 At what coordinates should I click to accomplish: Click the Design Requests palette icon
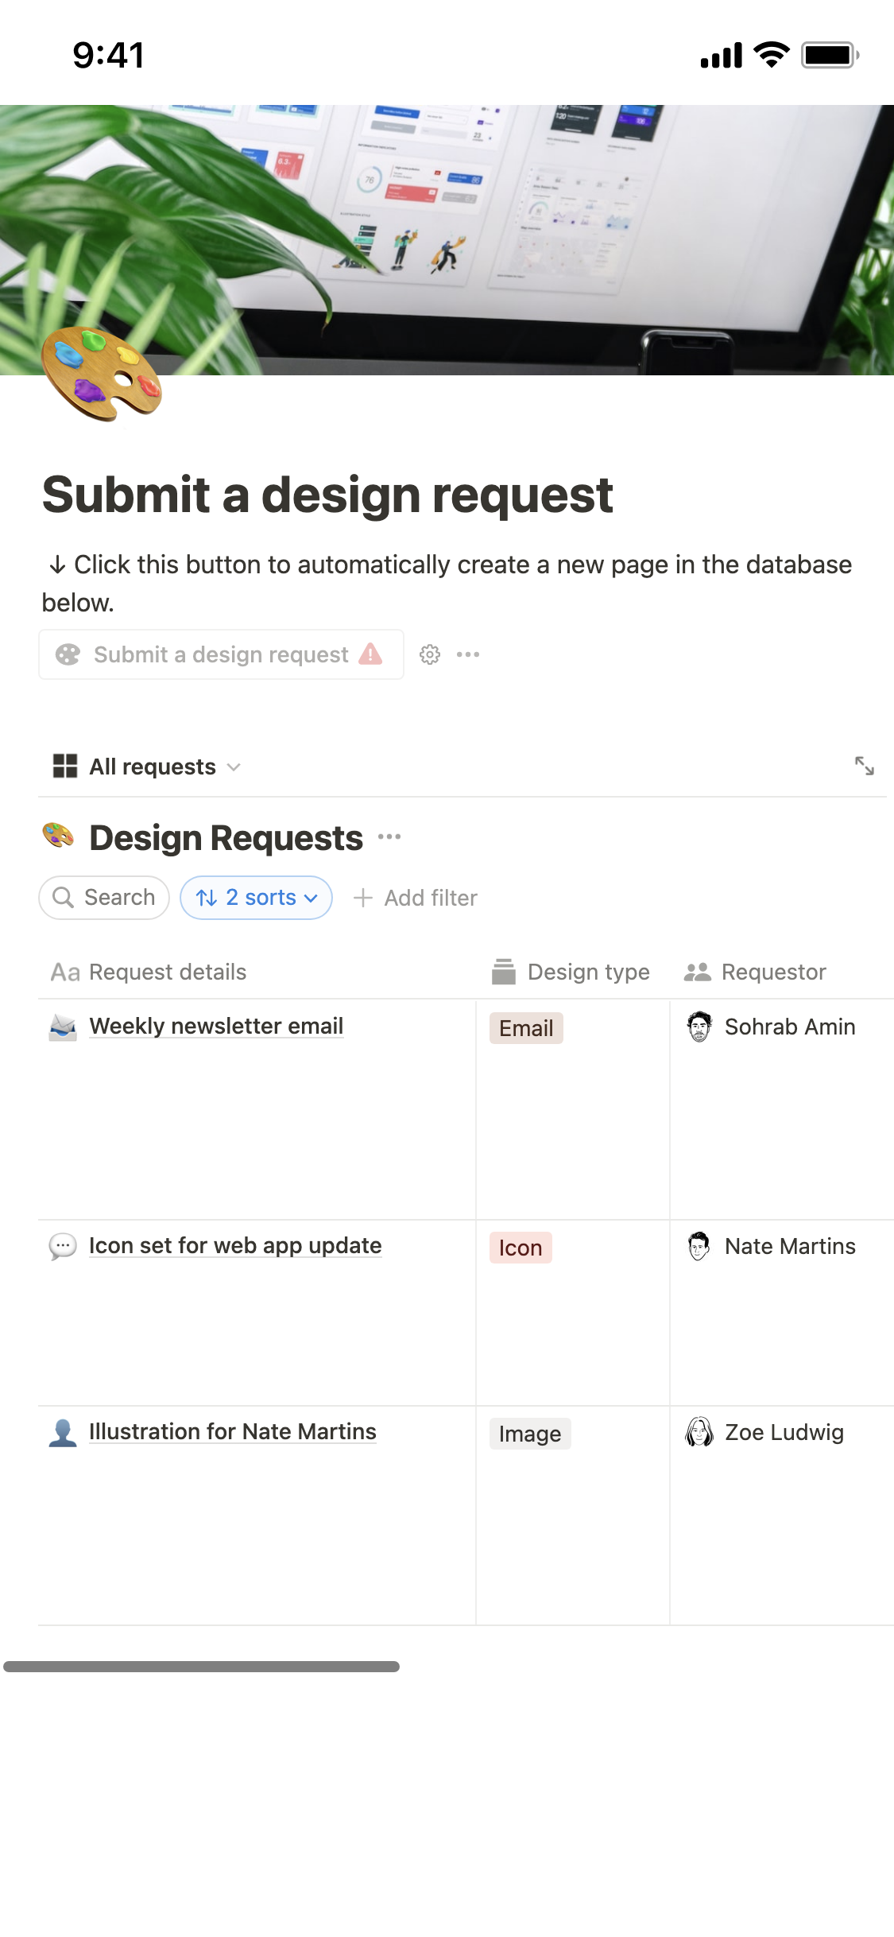pyautogui.click(x=58, y=837)
